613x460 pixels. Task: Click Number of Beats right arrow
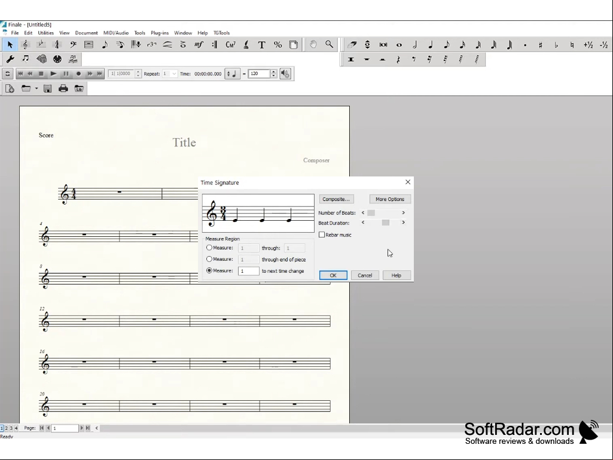404,213
